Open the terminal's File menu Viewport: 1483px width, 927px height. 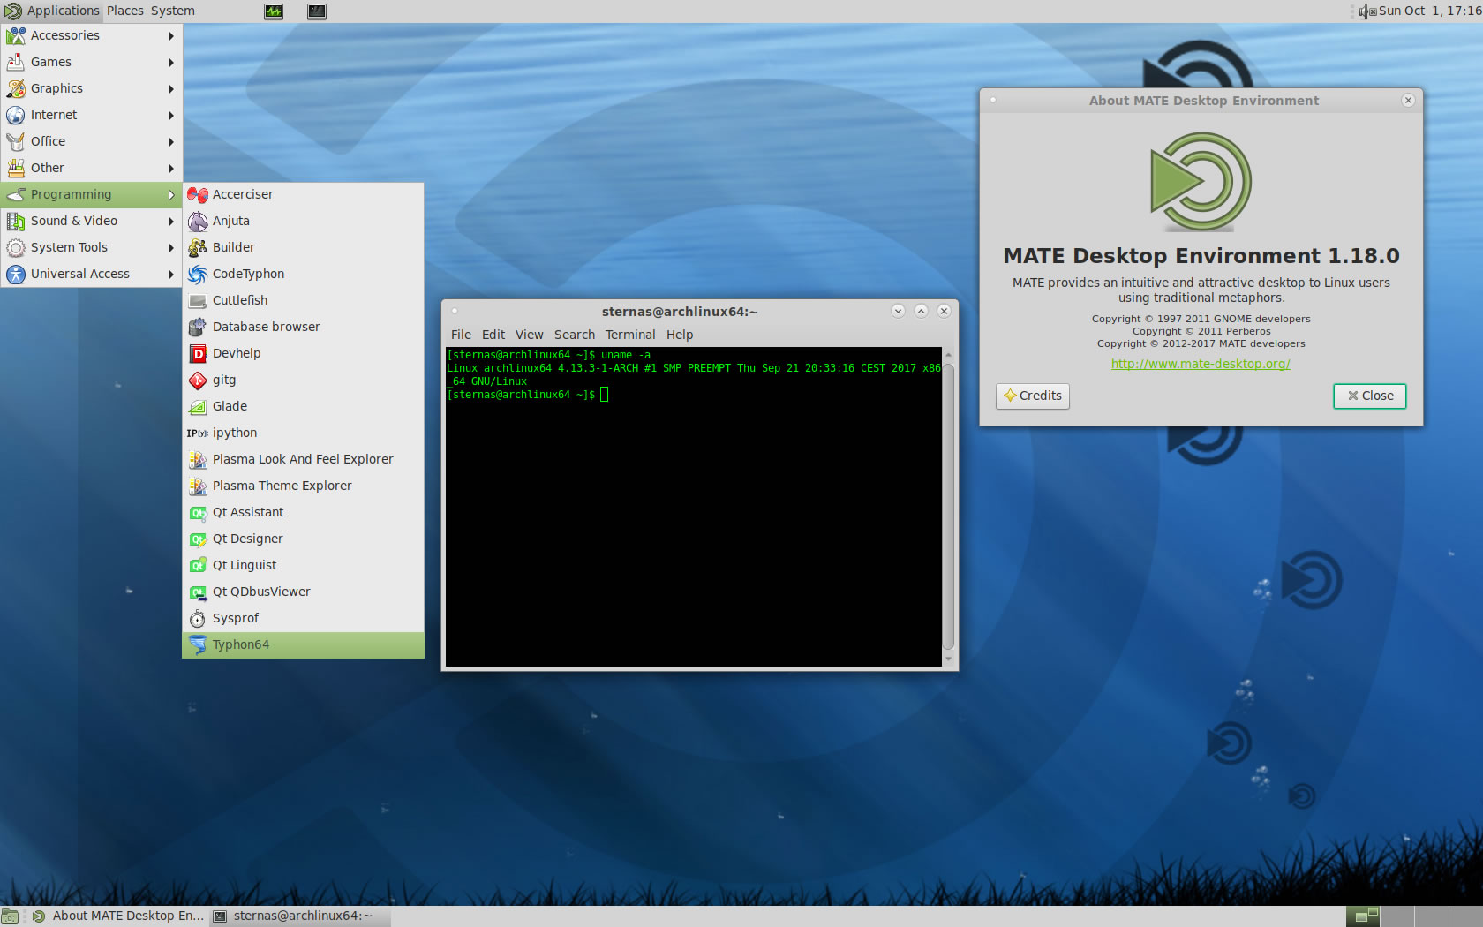coord(461,335)
